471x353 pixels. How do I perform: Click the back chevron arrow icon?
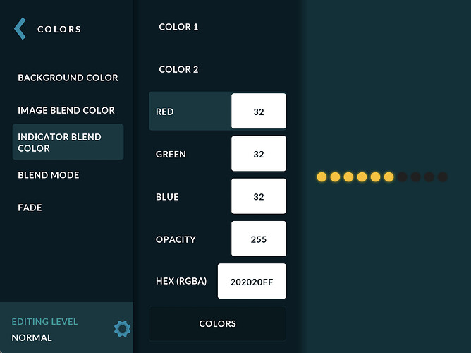point(20,29)
